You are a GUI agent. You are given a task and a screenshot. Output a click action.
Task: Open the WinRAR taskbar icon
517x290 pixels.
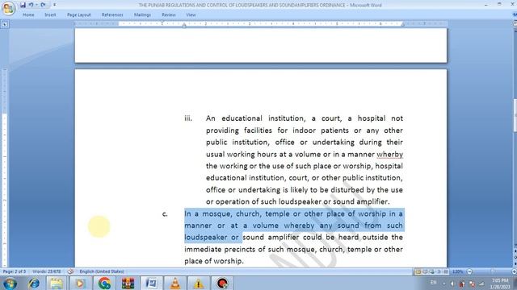point(128,283)
